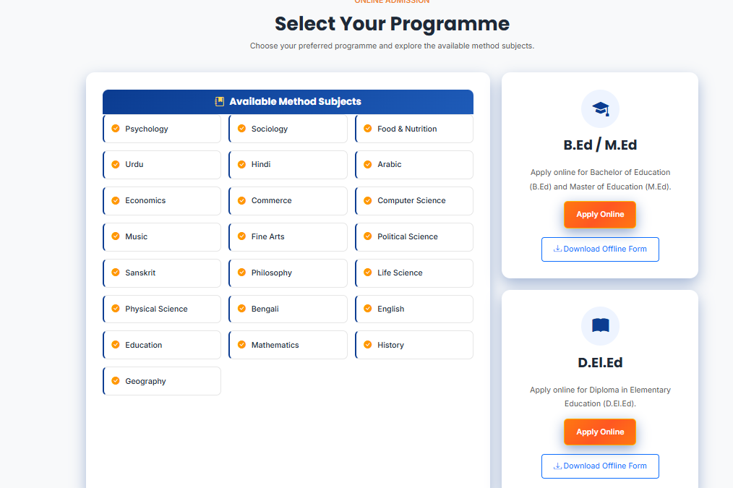Click the check icon beside Fine Arts
This screenshot has height=488, width=733.
tap(241, 236)
